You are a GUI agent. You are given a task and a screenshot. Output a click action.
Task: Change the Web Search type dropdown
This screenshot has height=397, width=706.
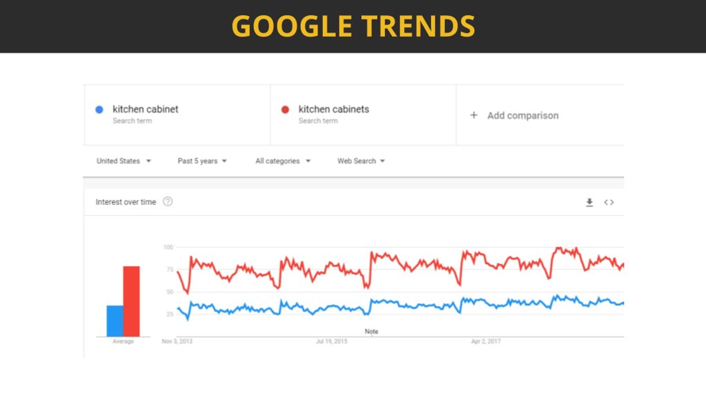(x=361, y=161)
